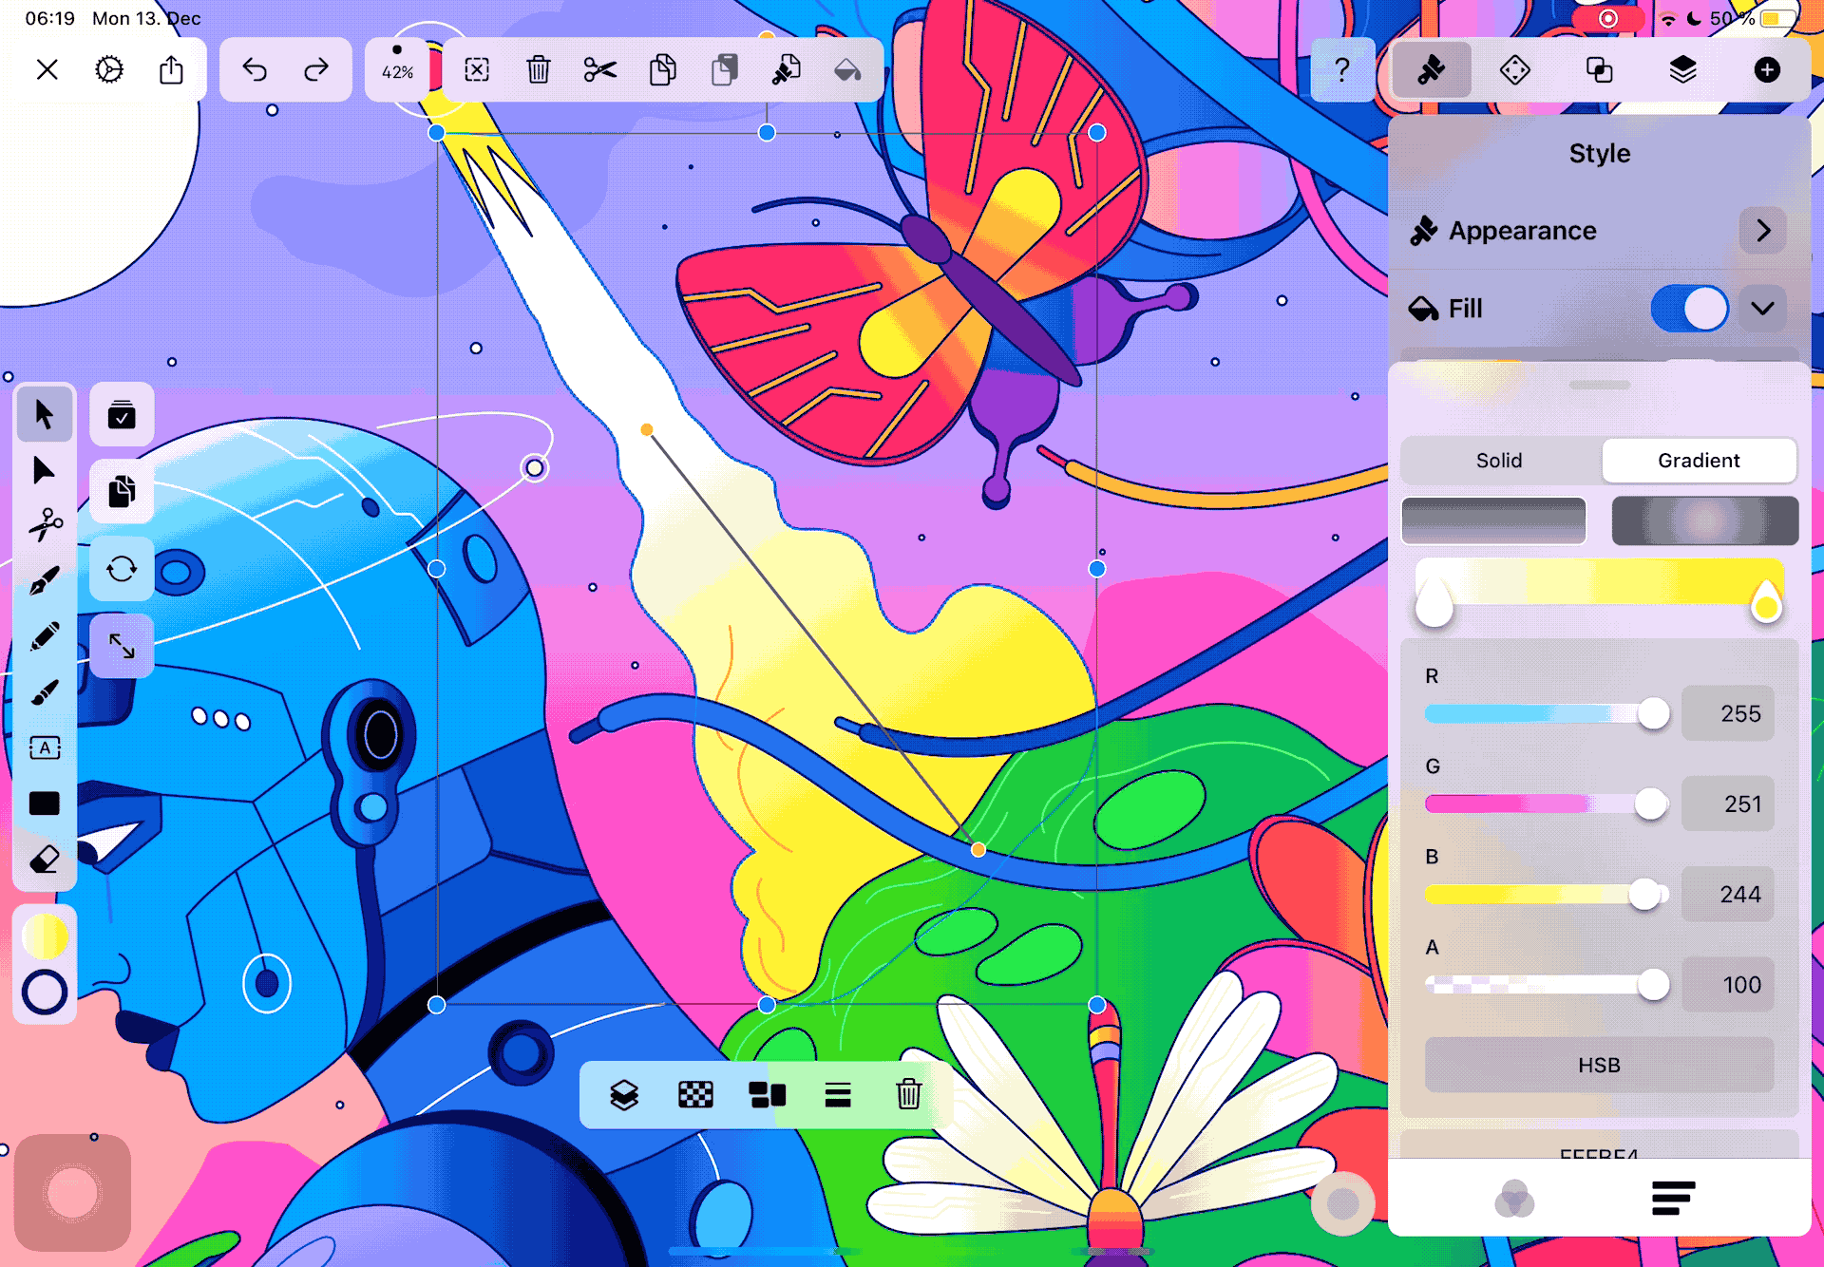The height and width of the screenshot is (1267, 1824).
Task: Edit the B value field 244
Action: (x=1728, y=894)
